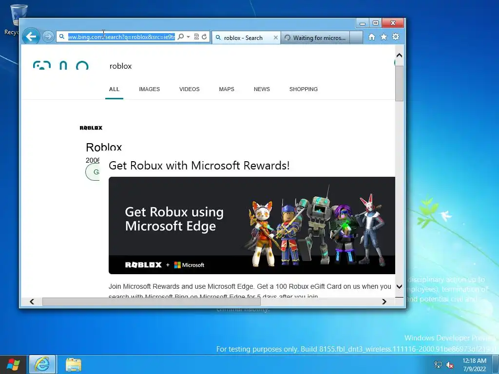499x374 pixels.
Task: Open the Tools gear menu
Action: click(x=396, y=37)
